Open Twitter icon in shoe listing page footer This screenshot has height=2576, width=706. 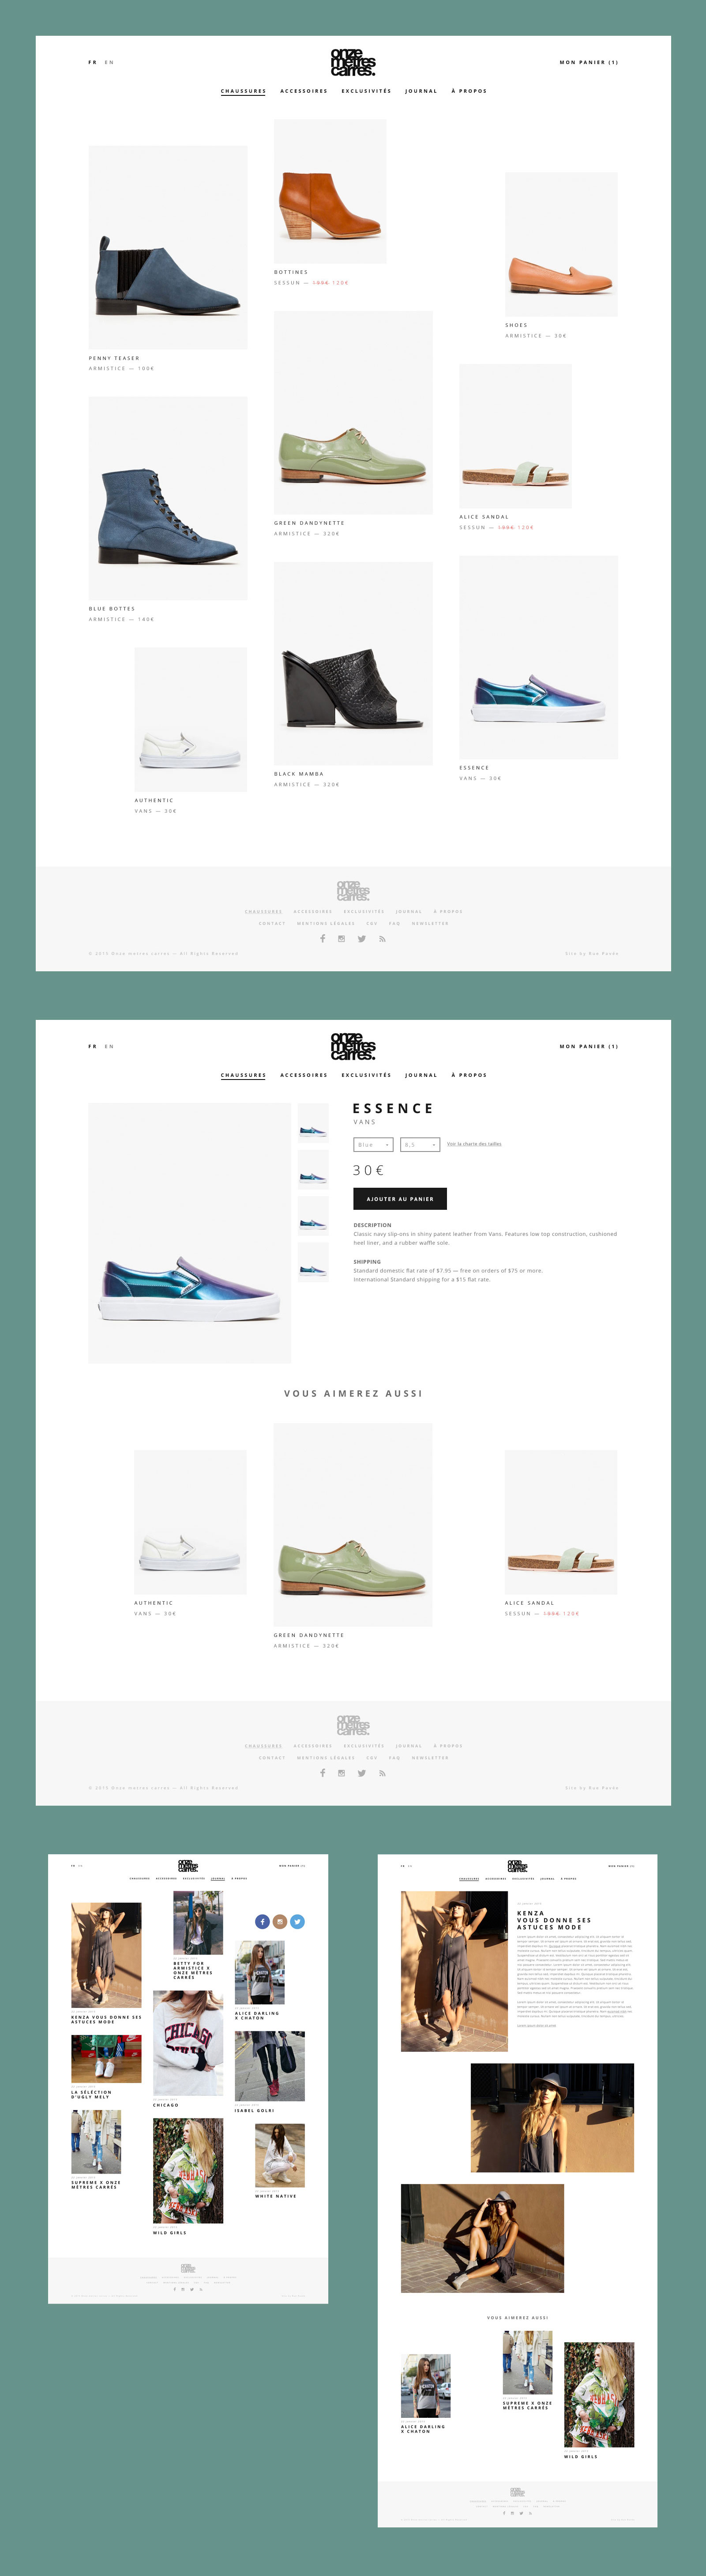pos(361,938)
